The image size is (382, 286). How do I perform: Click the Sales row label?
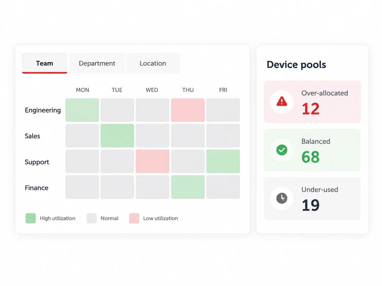(32, 136)
